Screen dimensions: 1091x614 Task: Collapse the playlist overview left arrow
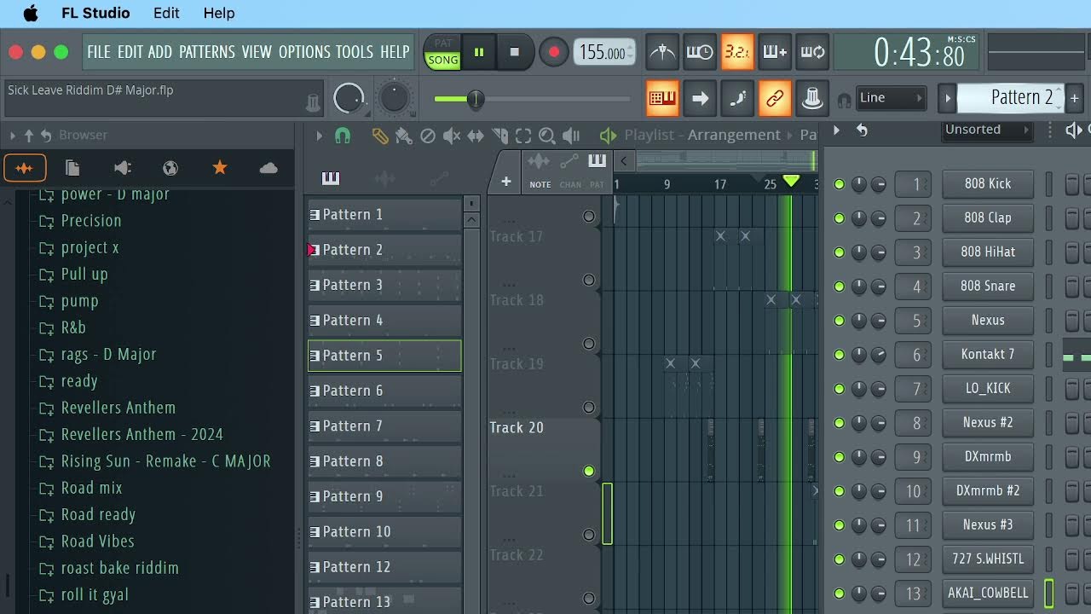(624, 160)
